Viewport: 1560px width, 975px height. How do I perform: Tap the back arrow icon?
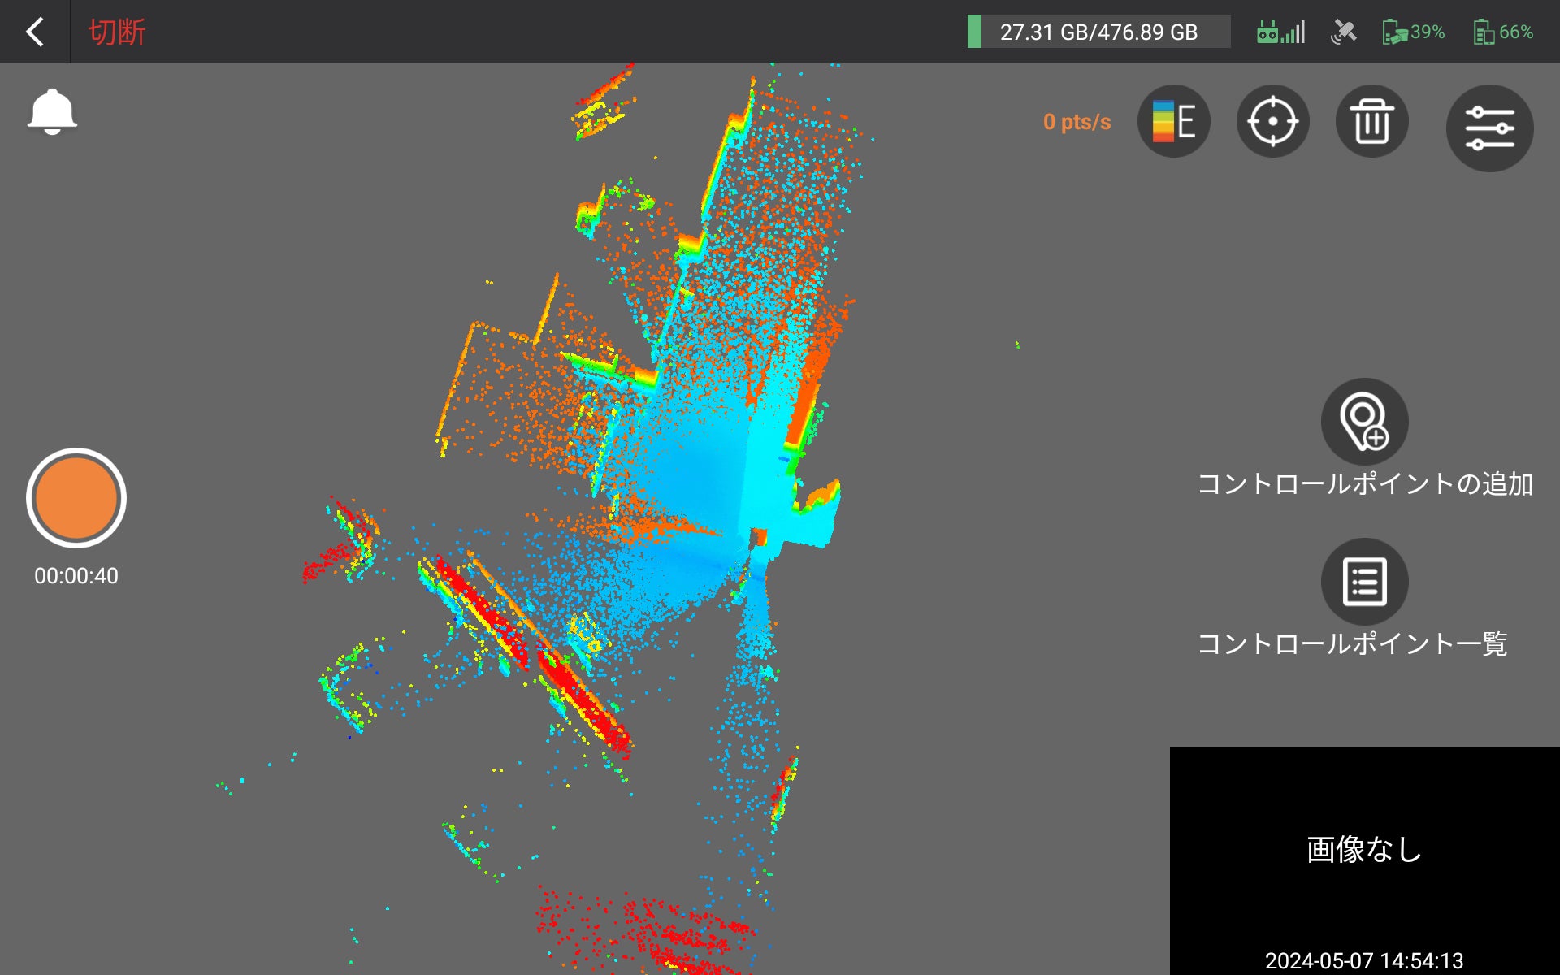pos(34,32)
